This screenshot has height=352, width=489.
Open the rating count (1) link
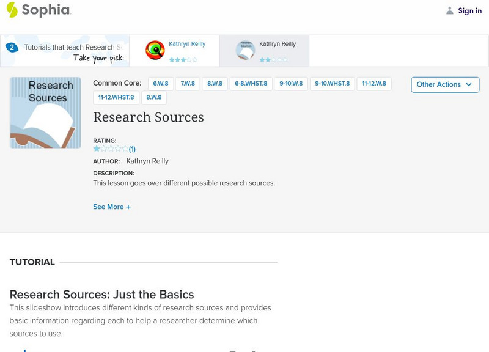point(132,148)
